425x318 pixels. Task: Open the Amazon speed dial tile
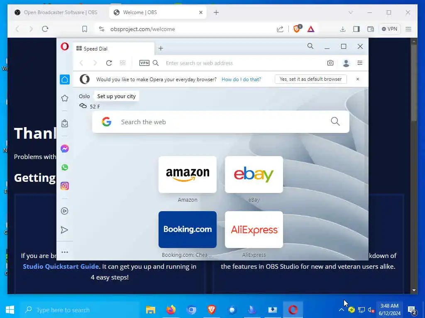point(188,175)
